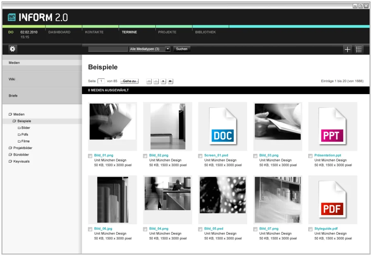The height and width of the screenshot is (256, 372).
Task: Open the DOC file icon Screen_01.psd
Action: [x=222, y=126]
